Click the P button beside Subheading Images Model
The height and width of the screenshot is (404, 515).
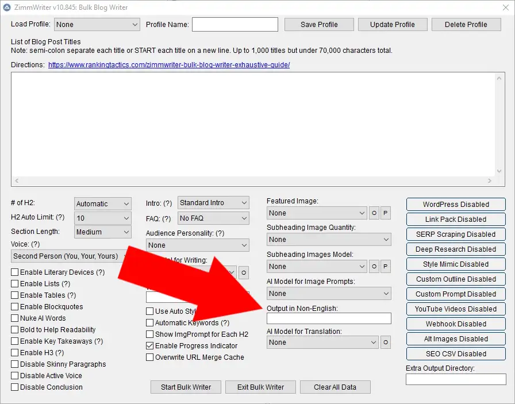tap(386, 267)
